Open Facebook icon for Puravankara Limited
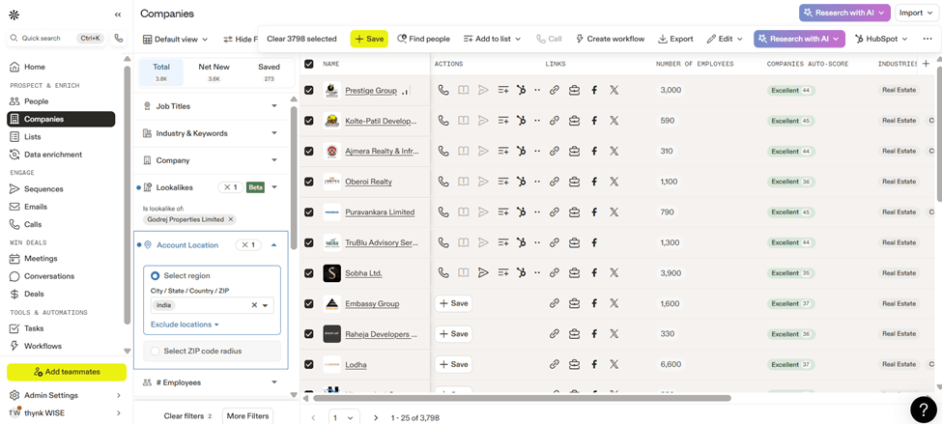 point(594,212)
